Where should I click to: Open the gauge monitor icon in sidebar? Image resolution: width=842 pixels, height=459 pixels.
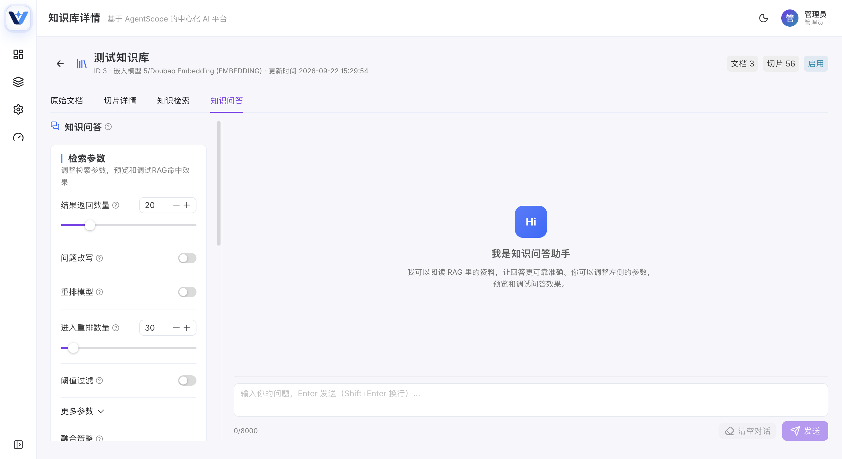[18, 137]
